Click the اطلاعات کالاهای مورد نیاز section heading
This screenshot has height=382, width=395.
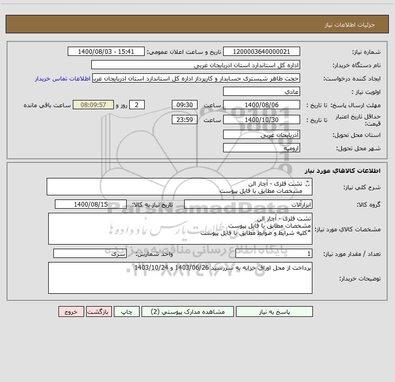point(343,170)
